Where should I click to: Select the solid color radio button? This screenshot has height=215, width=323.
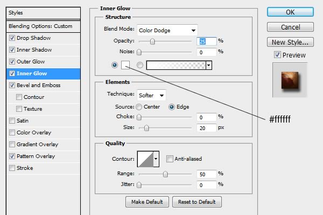[x=115, y=65]
